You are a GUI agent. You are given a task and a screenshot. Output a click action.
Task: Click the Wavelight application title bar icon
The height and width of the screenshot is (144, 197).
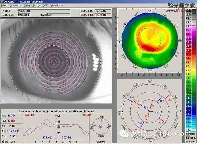(2, 2)
